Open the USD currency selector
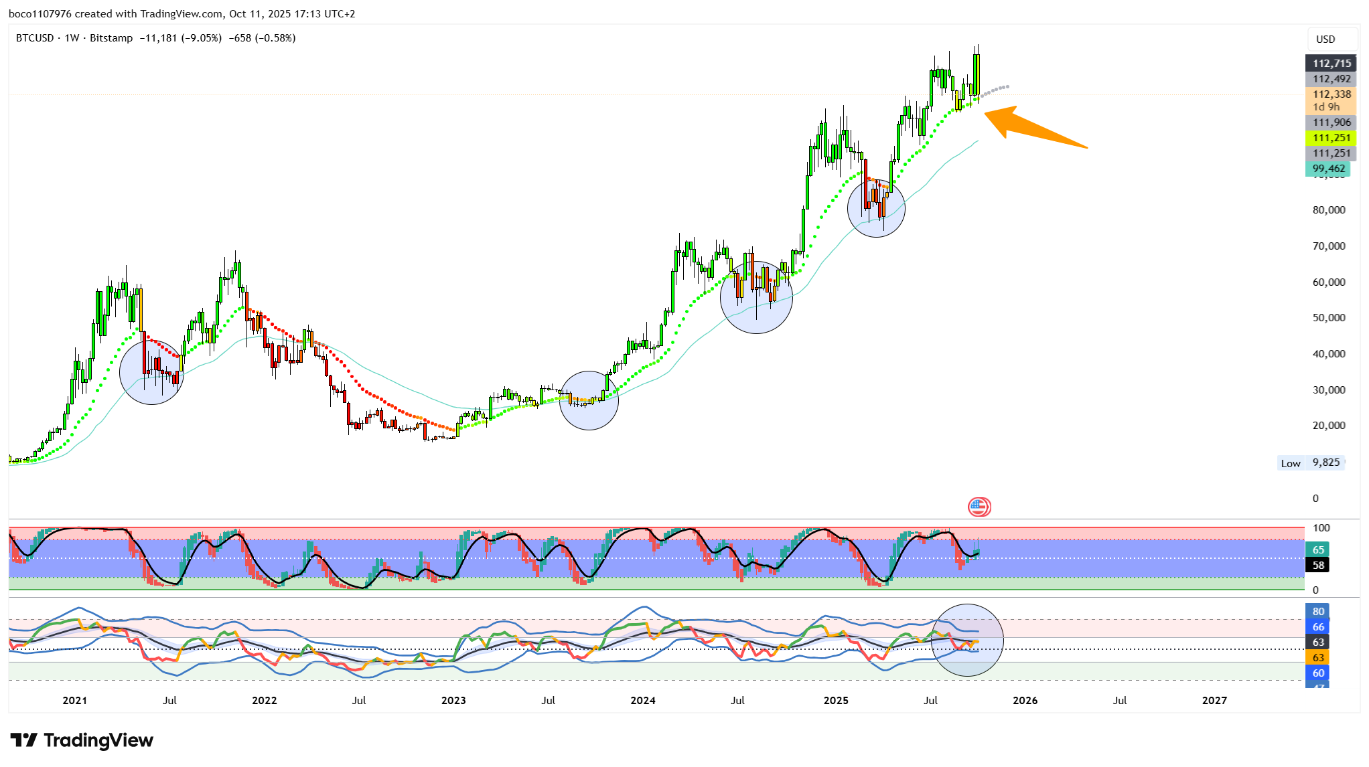This screenshot has width=1369, height=767. pyautogui.click(x=1325, y=39)
